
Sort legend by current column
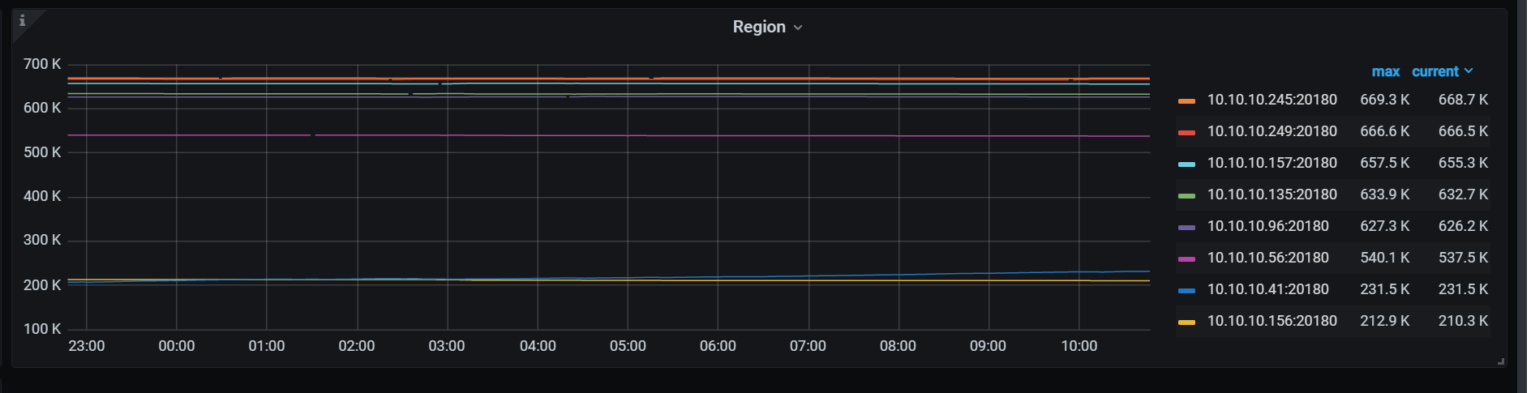(1435, 71)
